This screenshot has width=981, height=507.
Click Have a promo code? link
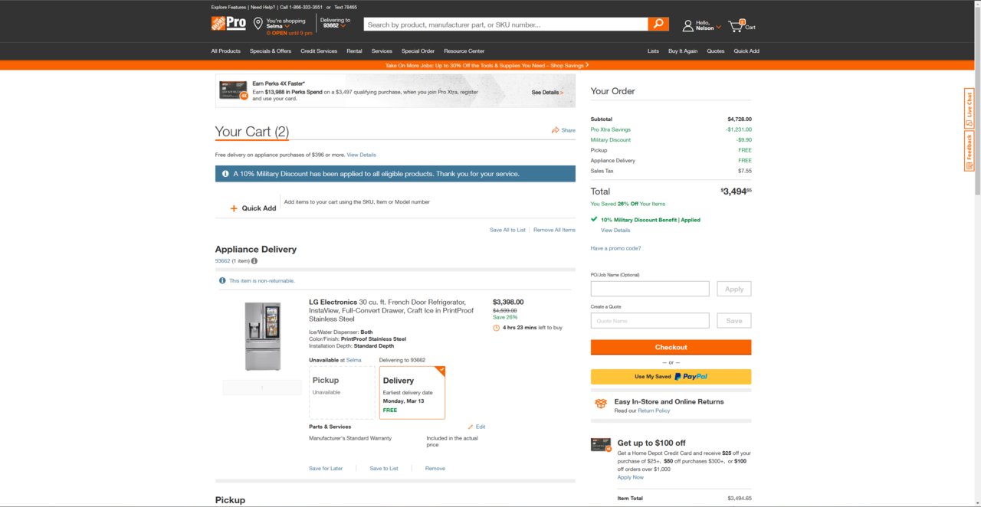pyautogui.click(x=615, y=248)
